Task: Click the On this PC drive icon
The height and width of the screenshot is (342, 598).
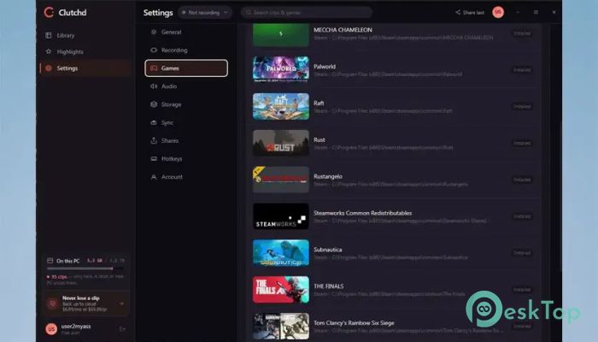Action: pos(50,261)
